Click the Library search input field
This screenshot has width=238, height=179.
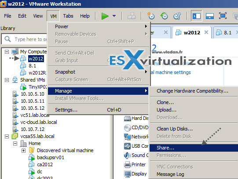[x=24, y=39]
